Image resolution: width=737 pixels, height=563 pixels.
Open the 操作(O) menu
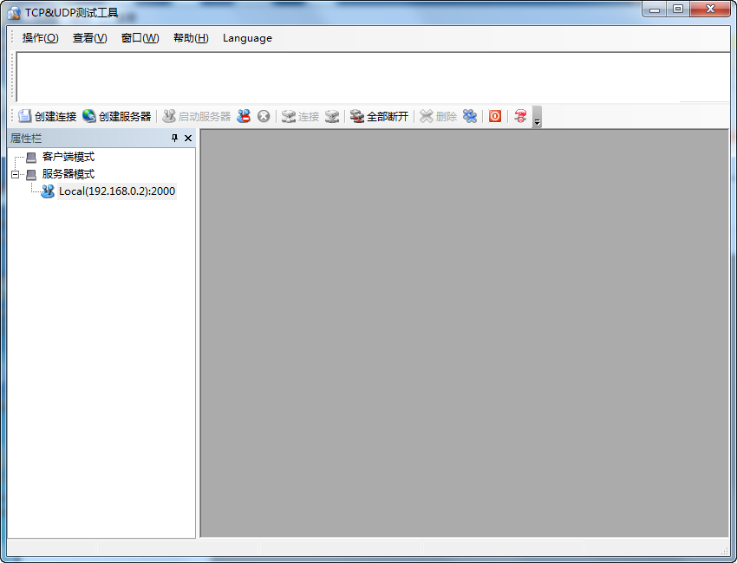[x=41, y=38]
